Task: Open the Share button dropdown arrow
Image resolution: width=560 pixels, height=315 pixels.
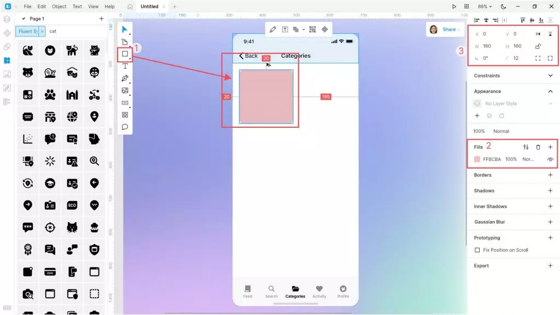Action: pos(459,29)
